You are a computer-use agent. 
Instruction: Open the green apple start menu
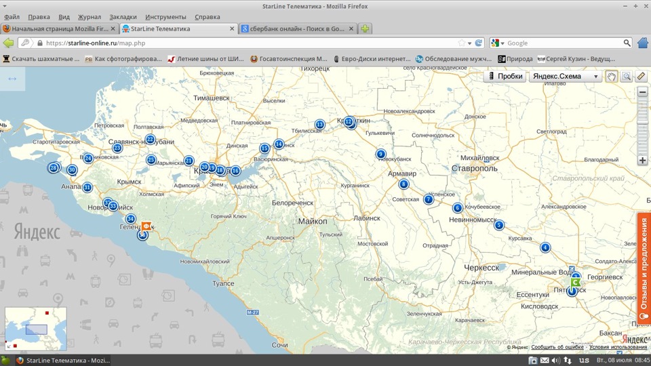(5, 360)
